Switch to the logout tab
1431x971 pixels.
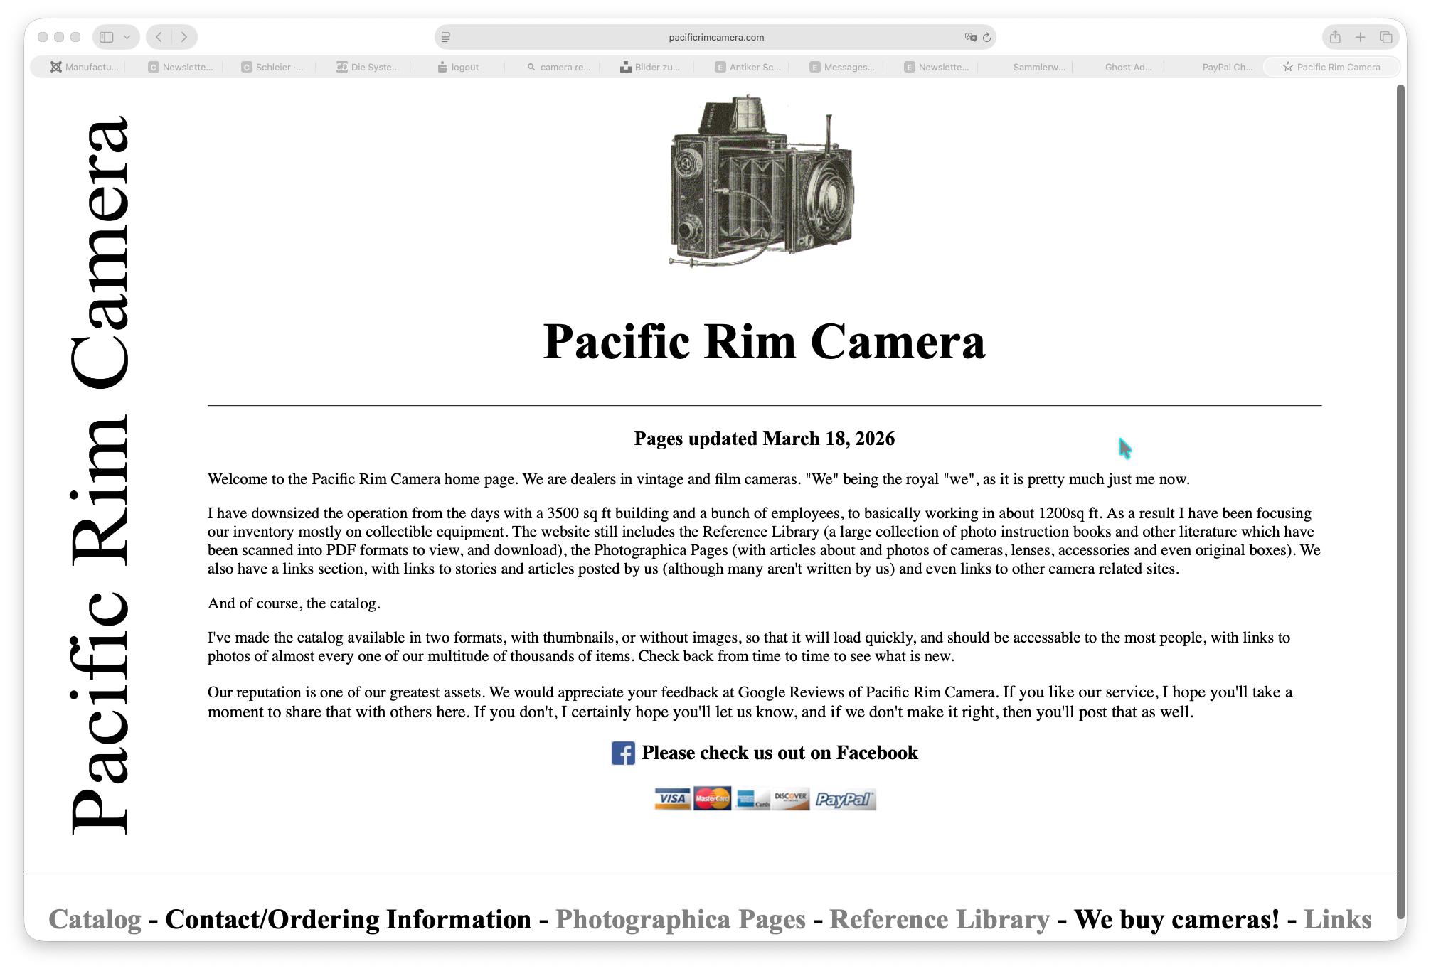(464, 67)
